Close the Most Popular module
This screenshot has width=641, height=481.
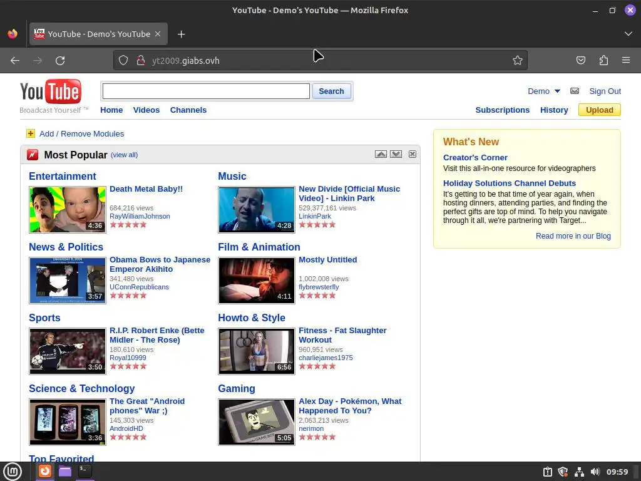point(413,154)
